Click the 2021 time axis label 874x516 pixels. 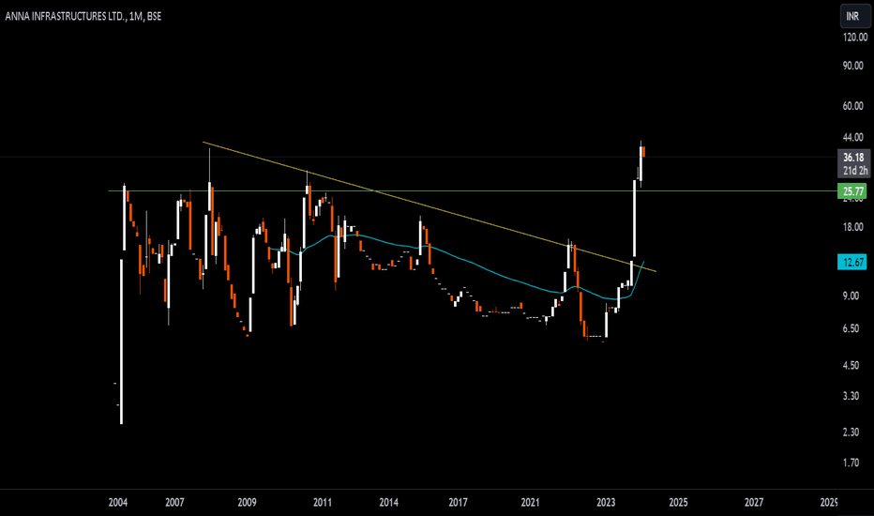click(x=530, y=502)
